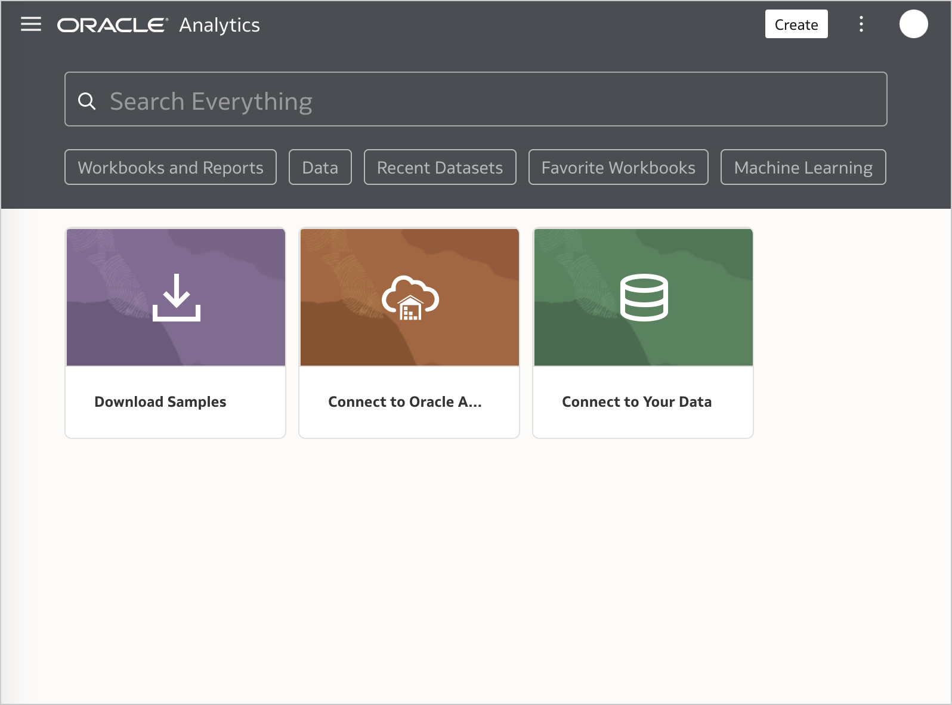The height and width of the screenshot is (705, 952).
Task: Select the Recent Datasets filter
Action: coord(440,167)
